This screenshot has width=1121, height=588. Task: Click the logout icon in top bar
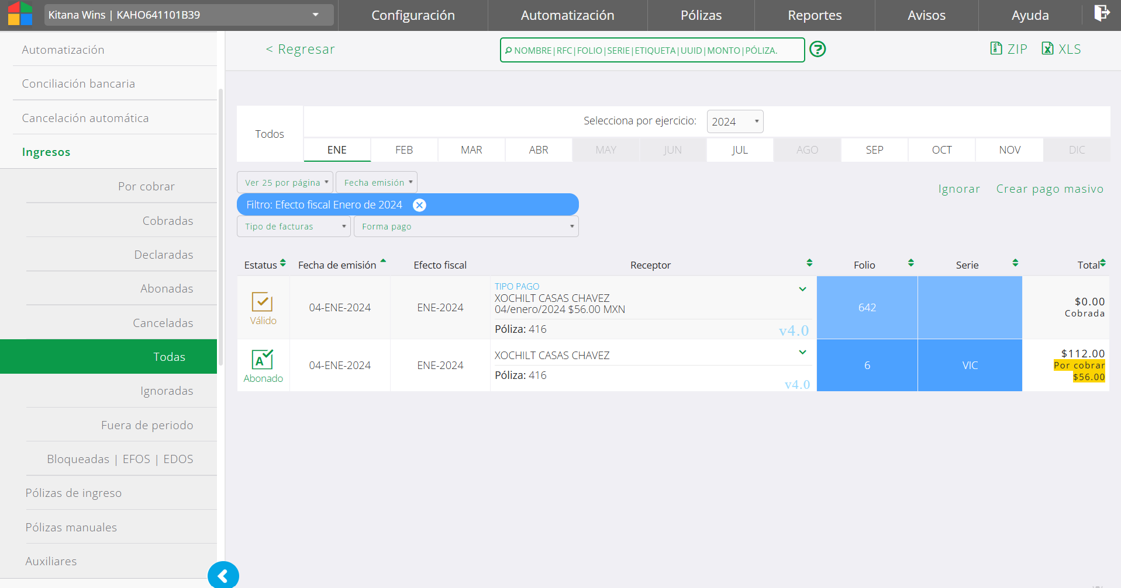[x=1102, y=13]
